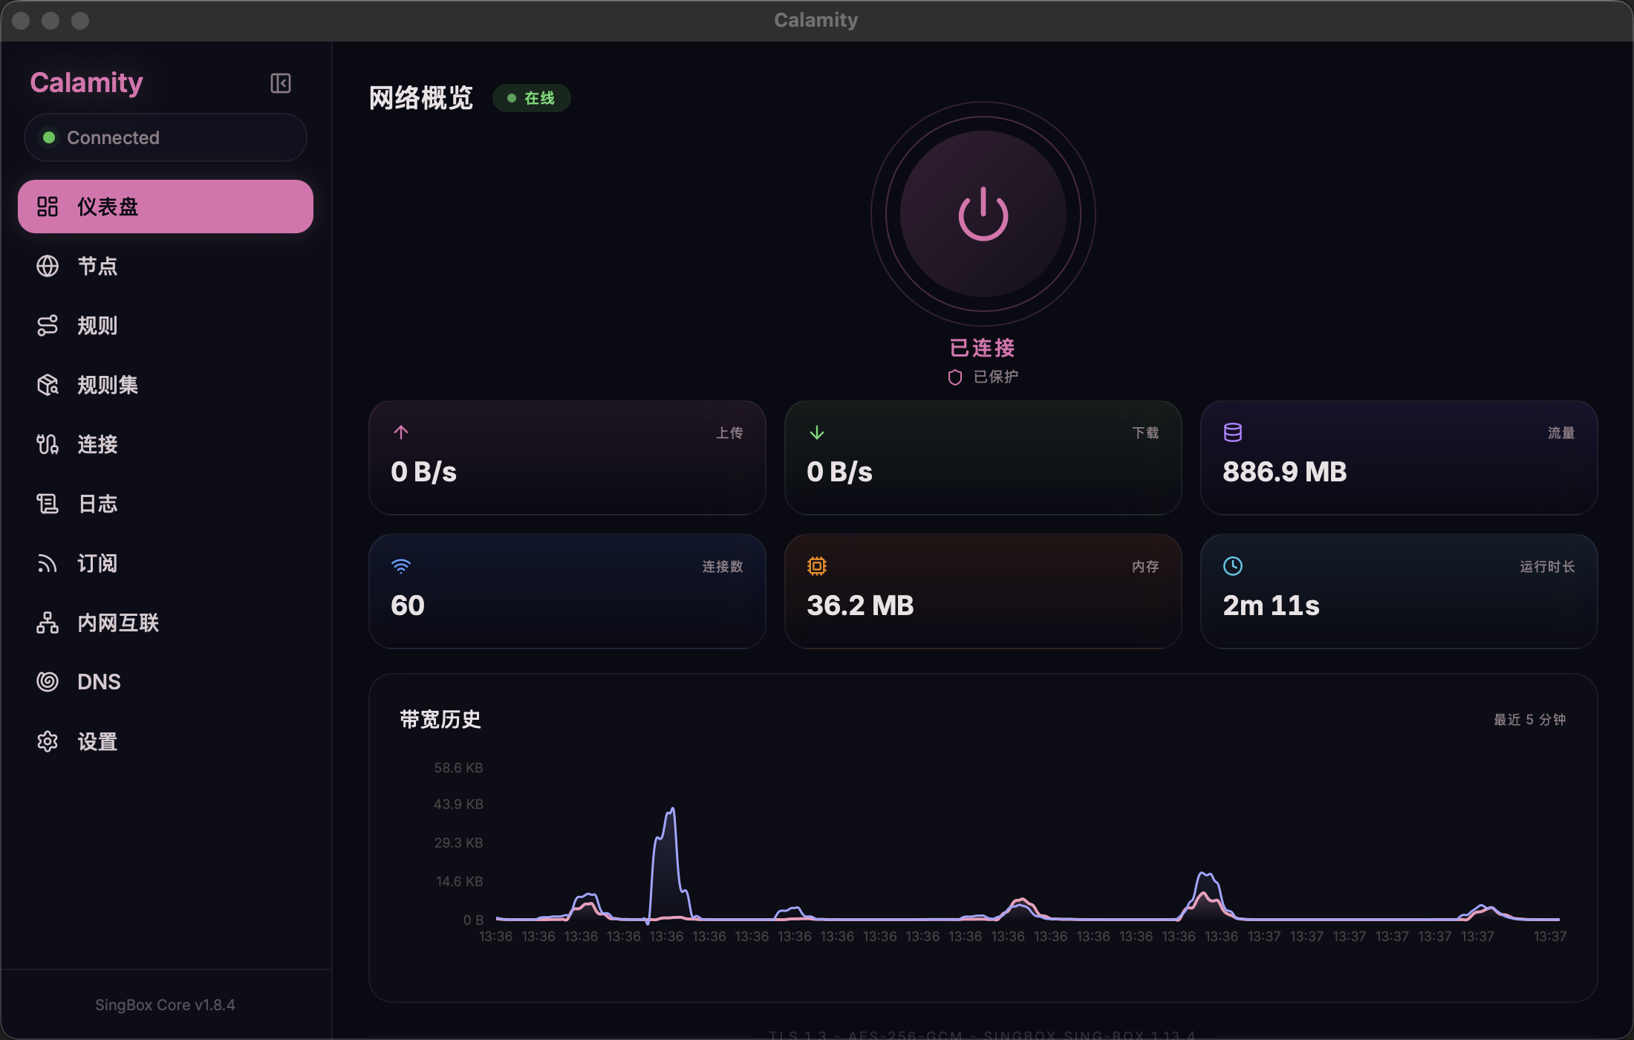Click the 流量 traffic database icon
The height and width of the screenshot is (1040, 1634).
1232,432
